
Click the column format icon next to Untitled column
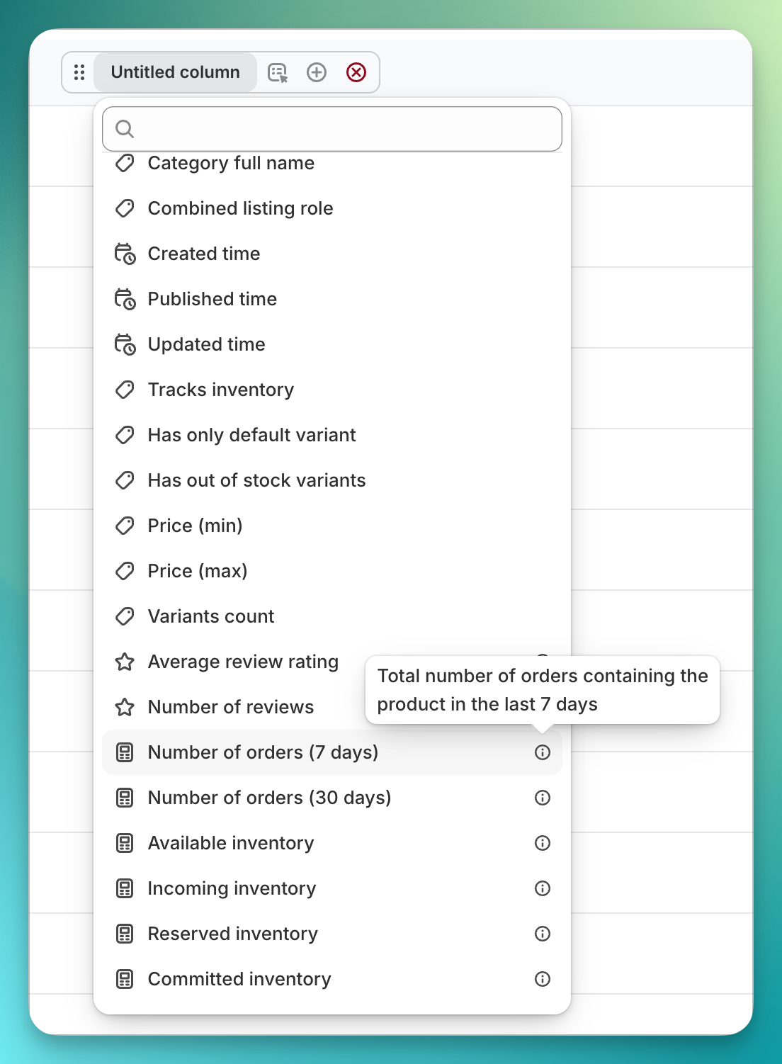point(278,72)
